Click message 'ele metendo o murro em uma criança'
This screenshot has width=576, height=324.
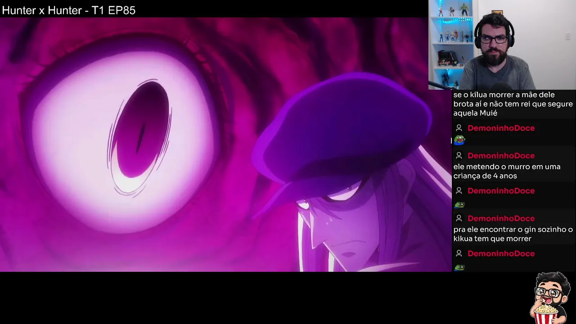(507, 171)
